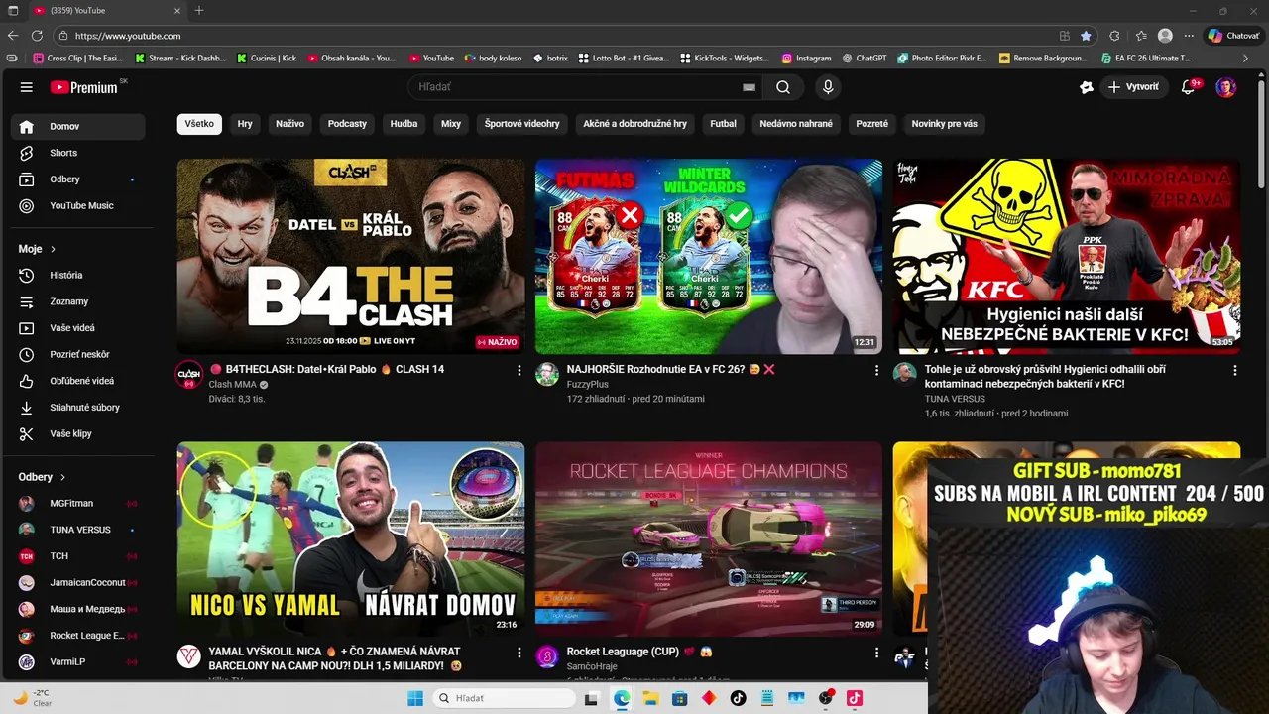Expand the Odbery section heading chevron
1269x714 pixels.
[x=62, y=477]
